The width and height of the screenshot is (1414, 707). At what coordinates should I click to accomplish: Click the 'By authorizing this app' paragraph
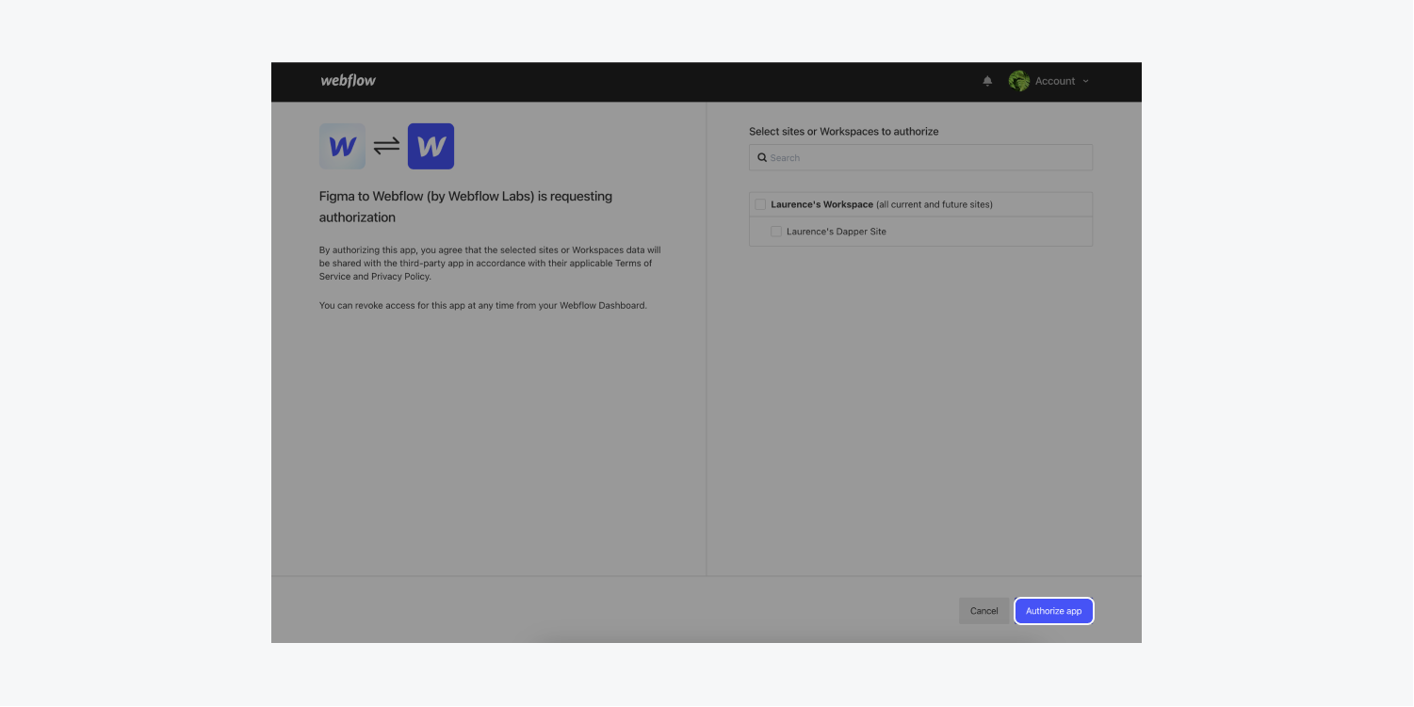tap(490, 264)
